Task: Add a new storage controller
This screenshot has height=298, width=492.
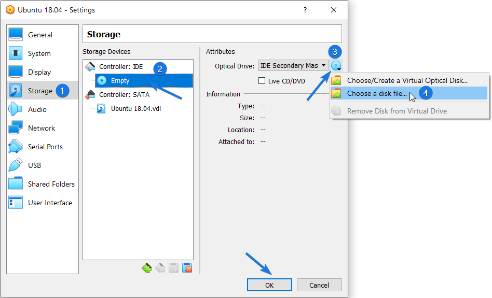Action: point(146,268)
